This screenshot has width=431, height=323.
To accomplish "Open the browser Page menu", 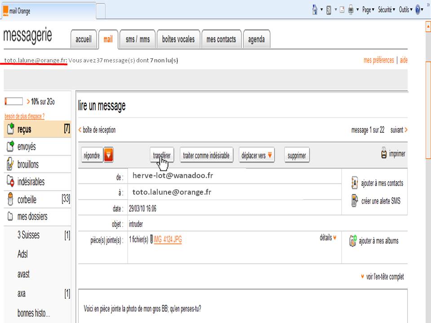I will pos(368,10).
